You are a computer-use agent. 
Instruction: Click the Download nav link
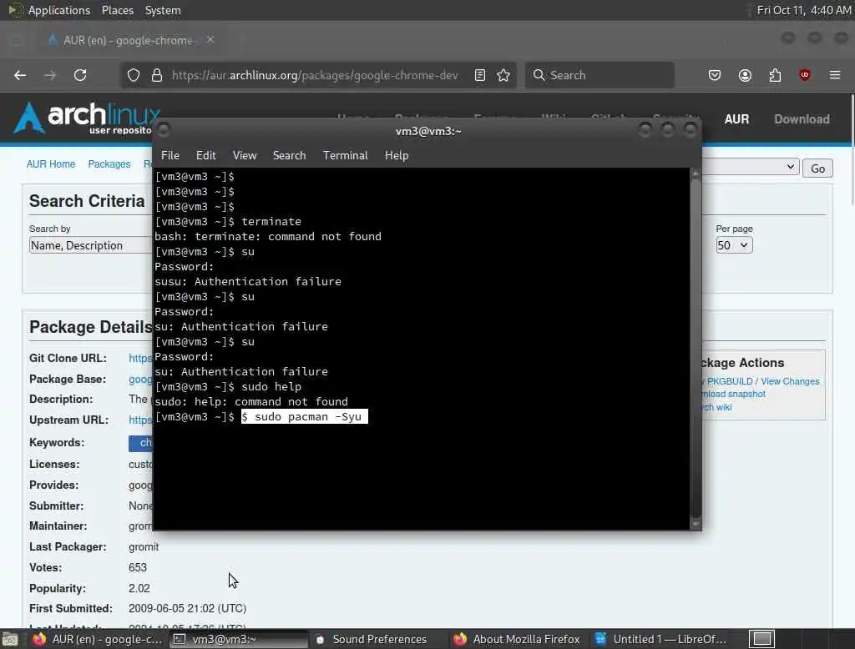click(x=802, y=118)
